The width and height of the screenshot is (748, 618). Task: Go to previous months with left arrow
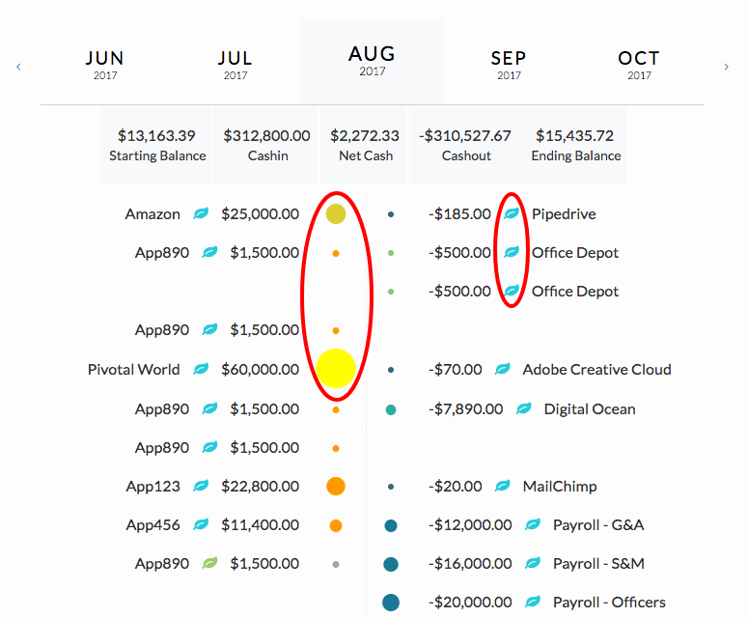[18, 67]
